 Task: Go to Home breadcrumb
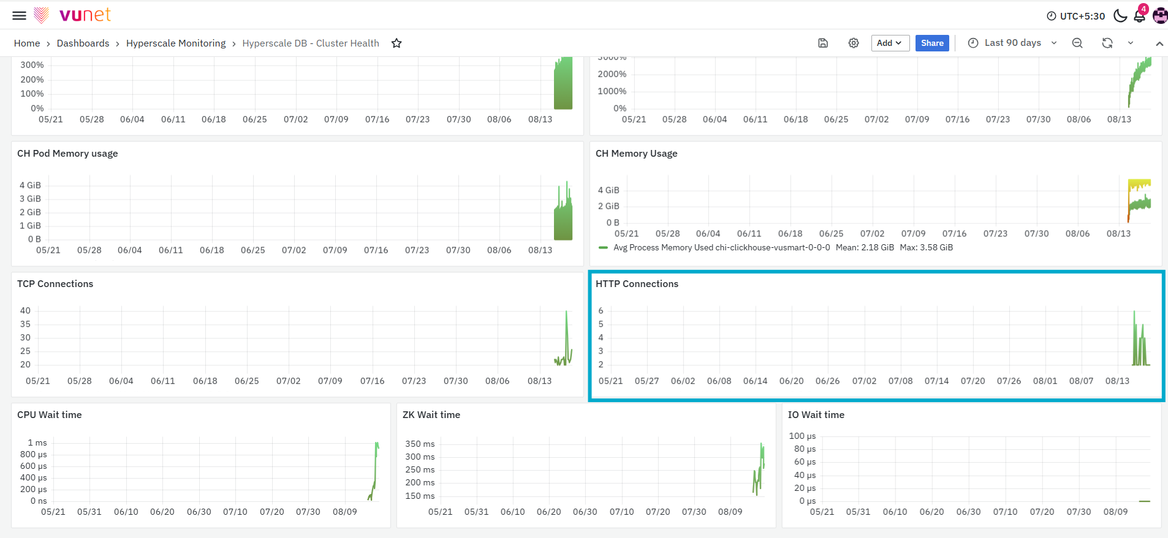pyautogui.click(x=27, y=43)
